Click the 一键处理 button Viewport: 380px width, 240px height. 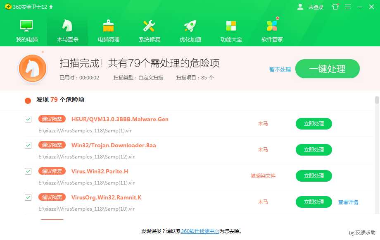328,69
